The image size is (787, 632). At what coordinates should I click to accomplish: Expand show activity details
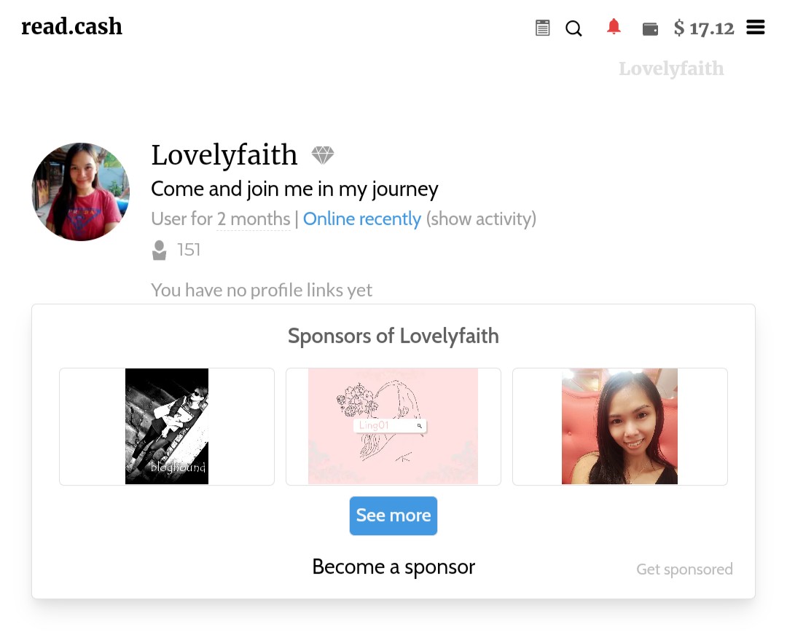tap(481, 219)
